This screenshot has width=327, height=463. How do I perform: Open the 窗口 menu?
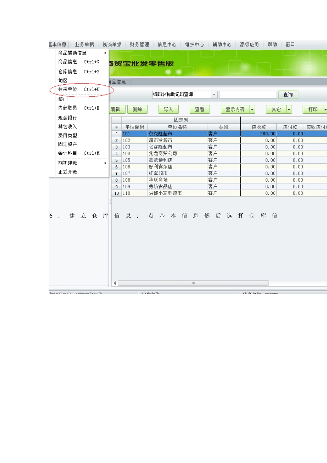[x=290, y=44]
